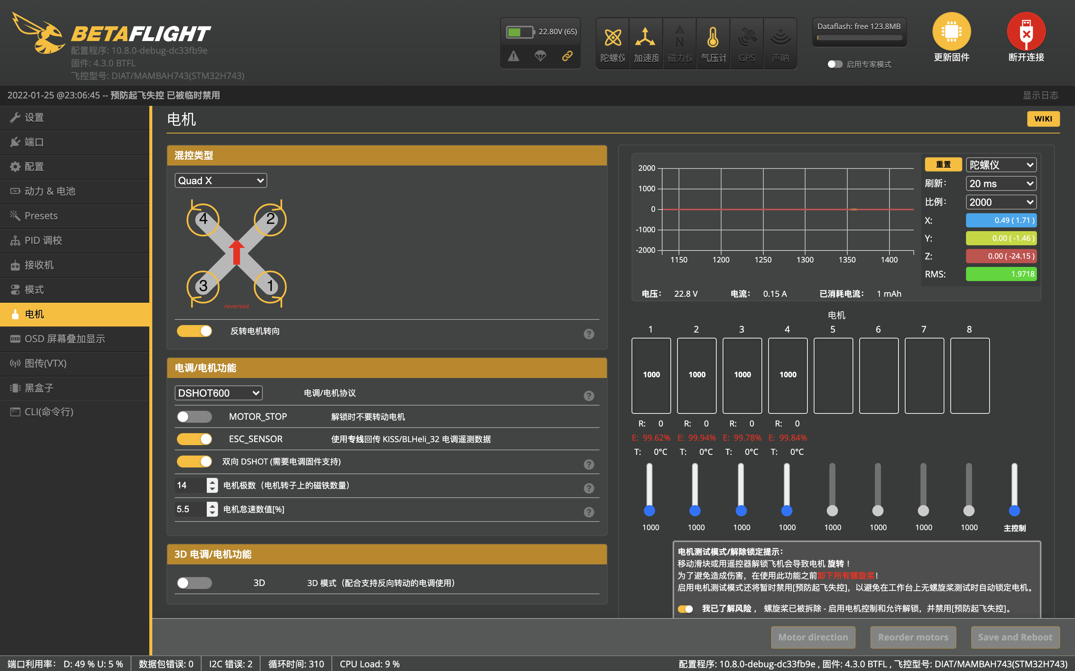
Task: Click the Update Firmware chip icon
Action: coord(951,32)
